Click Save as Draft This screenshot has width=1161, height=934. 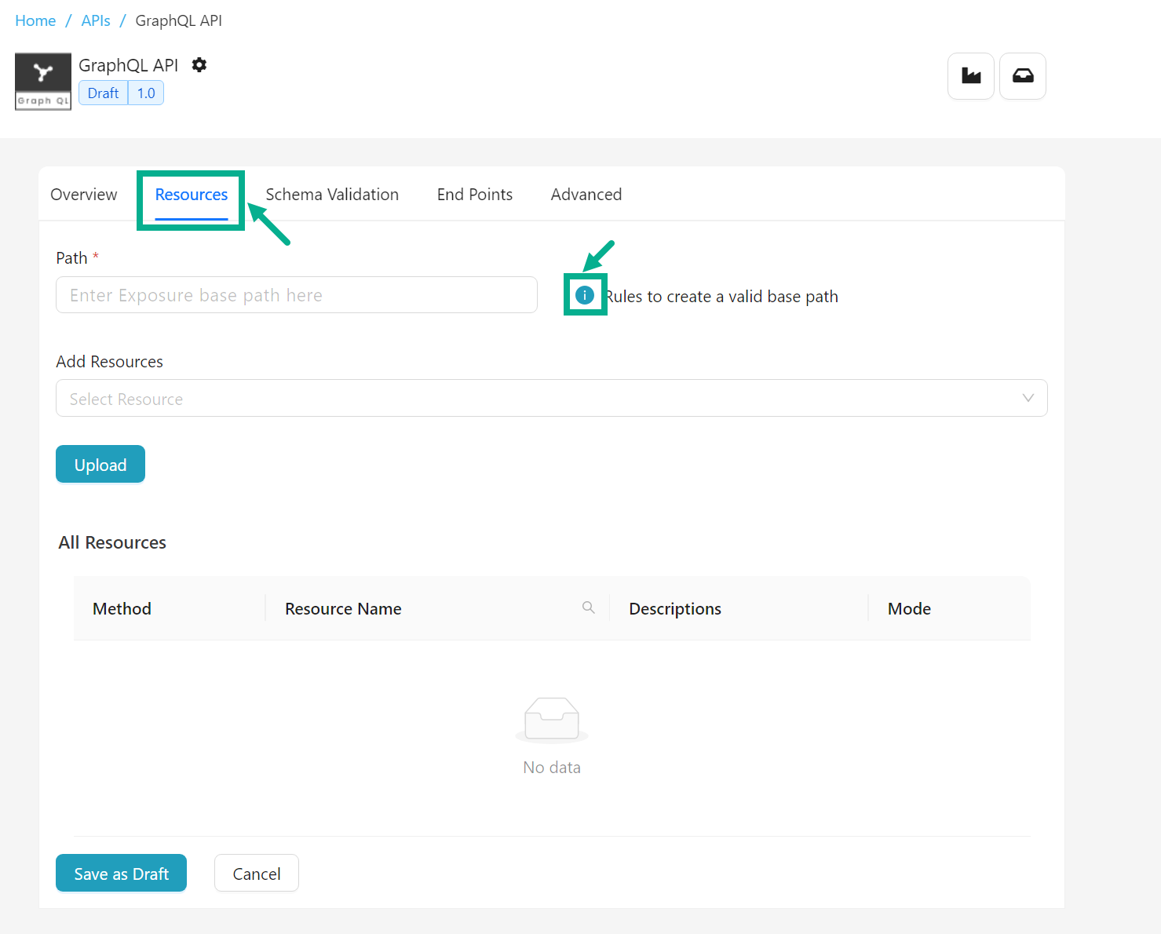tap(120, 873)
